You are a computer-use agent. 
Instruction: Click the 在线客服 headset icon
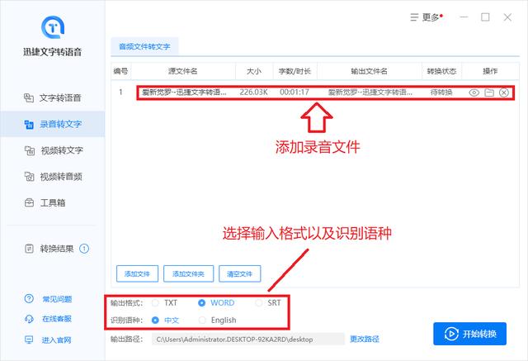[30, 319]
